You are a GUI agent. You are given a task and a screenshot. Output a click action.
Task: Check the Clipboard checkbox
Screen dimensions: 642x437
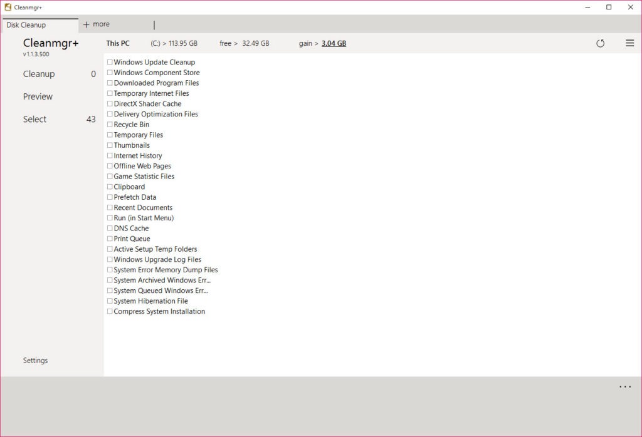tap(110, 187)
